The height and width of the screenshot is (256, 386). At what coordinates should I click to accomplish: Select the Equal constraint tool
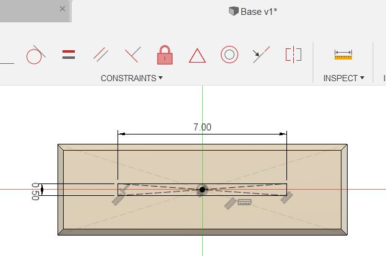69,55
